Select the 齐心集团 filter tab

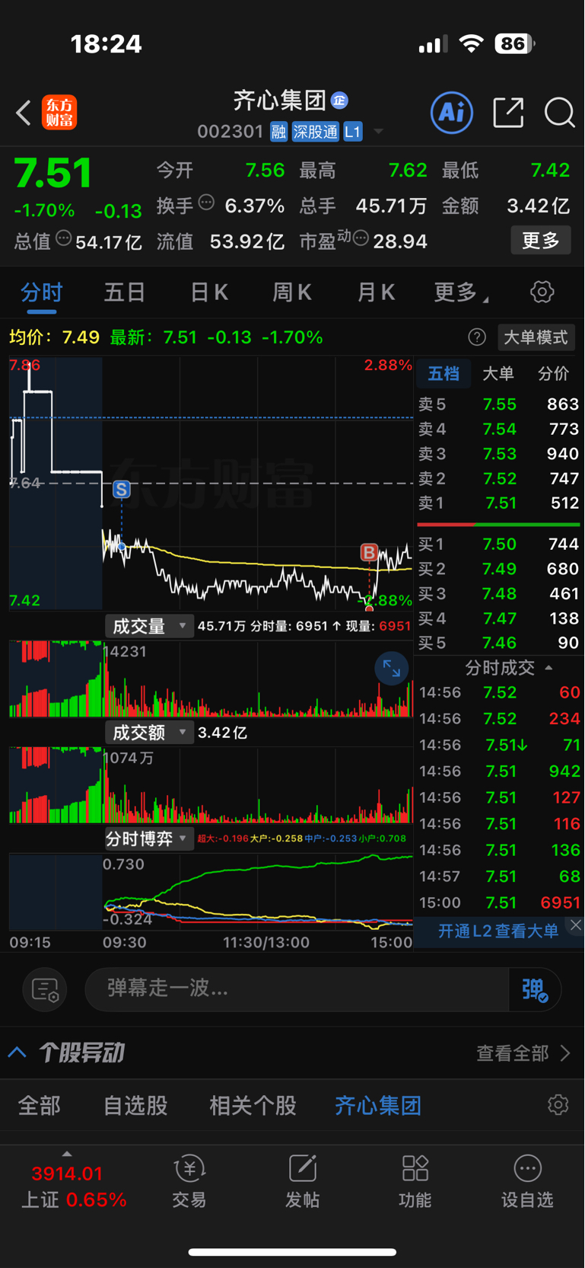[378, 1106]
